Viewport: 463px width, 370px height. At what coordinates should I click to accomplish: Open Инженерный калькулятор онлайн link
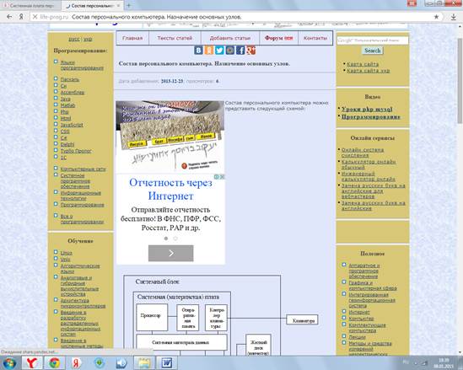pyautogui.click(x=369, y=176)
